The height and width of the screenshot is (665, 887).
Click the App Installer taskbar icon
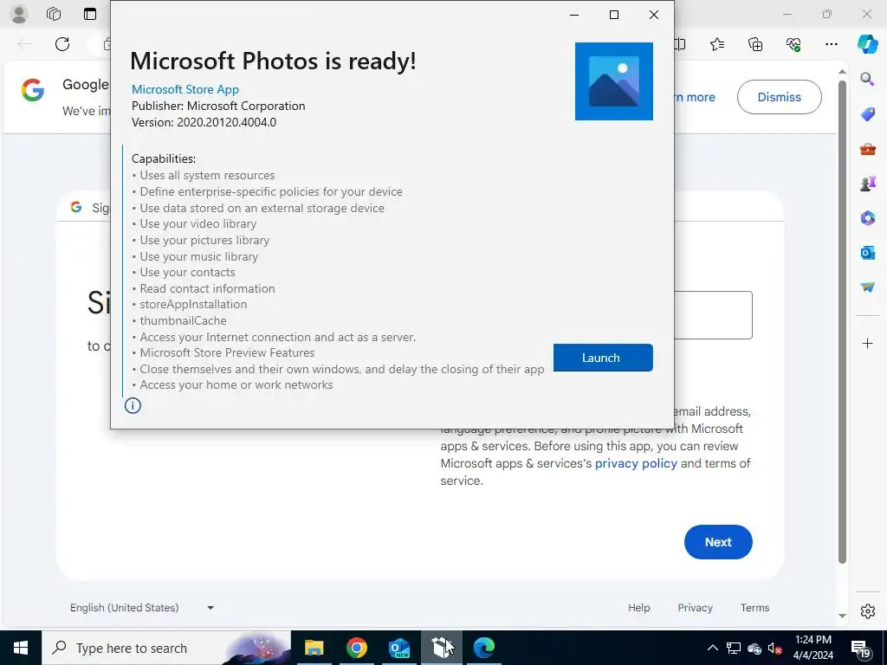(442, 648)
